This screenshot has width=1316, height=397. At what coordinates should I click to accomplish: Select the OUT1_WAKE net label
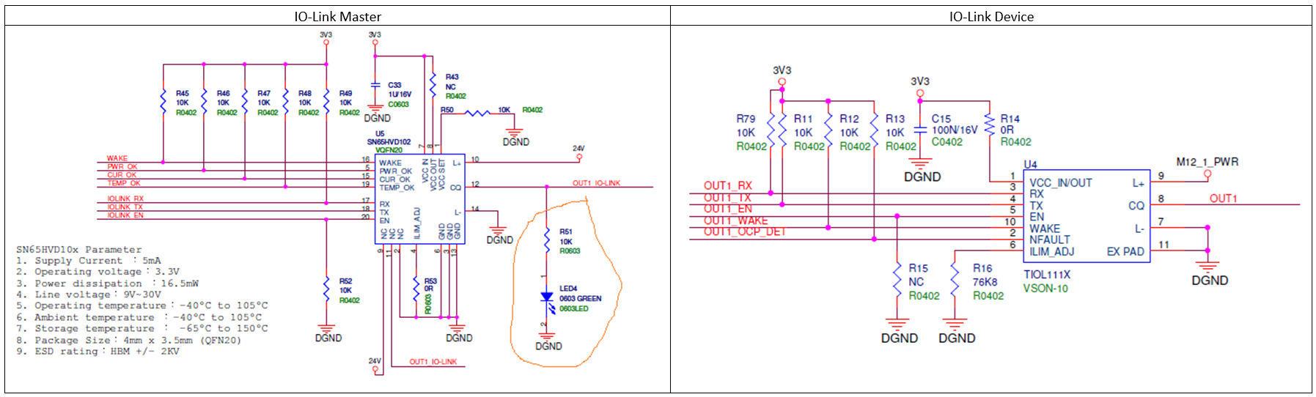coord(735,220)
